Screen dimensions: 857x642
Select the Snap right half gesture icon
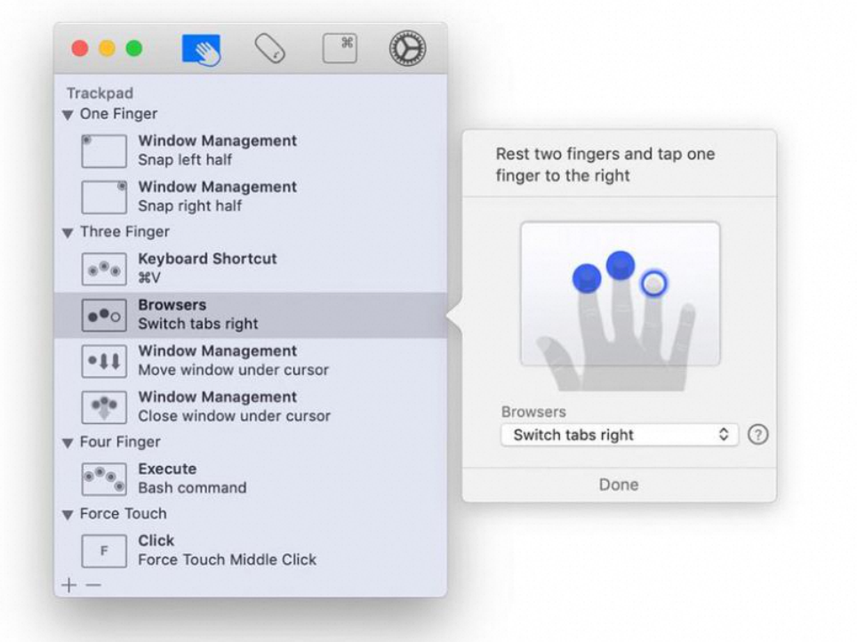[104, 197]
